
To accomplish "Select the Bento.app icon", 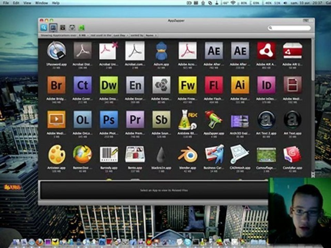I will pos(135,155).
